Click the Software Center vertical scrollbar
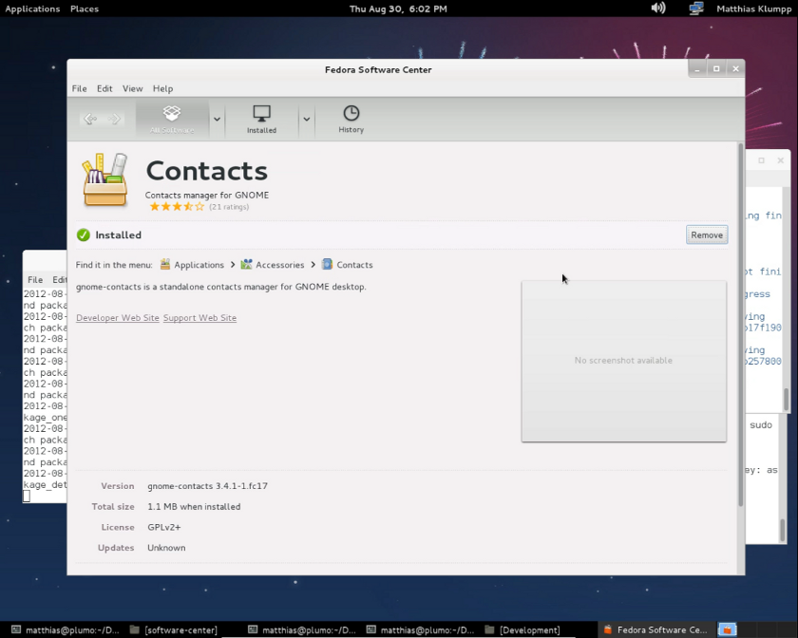Image resolution: width=798 pixels, height=638 pixels. tap(740, 326)
